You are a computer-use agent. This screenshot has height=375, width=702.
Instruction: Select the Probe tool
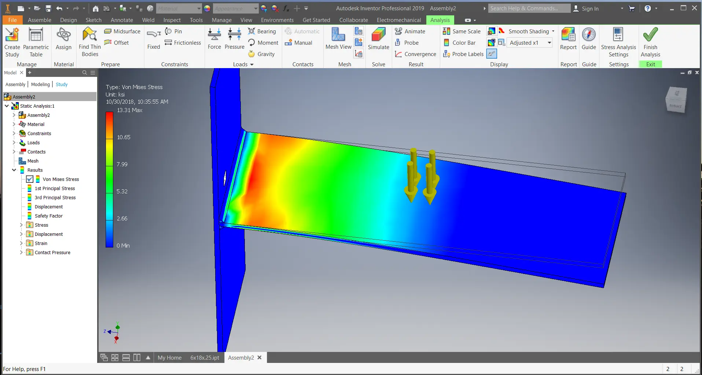407,43
